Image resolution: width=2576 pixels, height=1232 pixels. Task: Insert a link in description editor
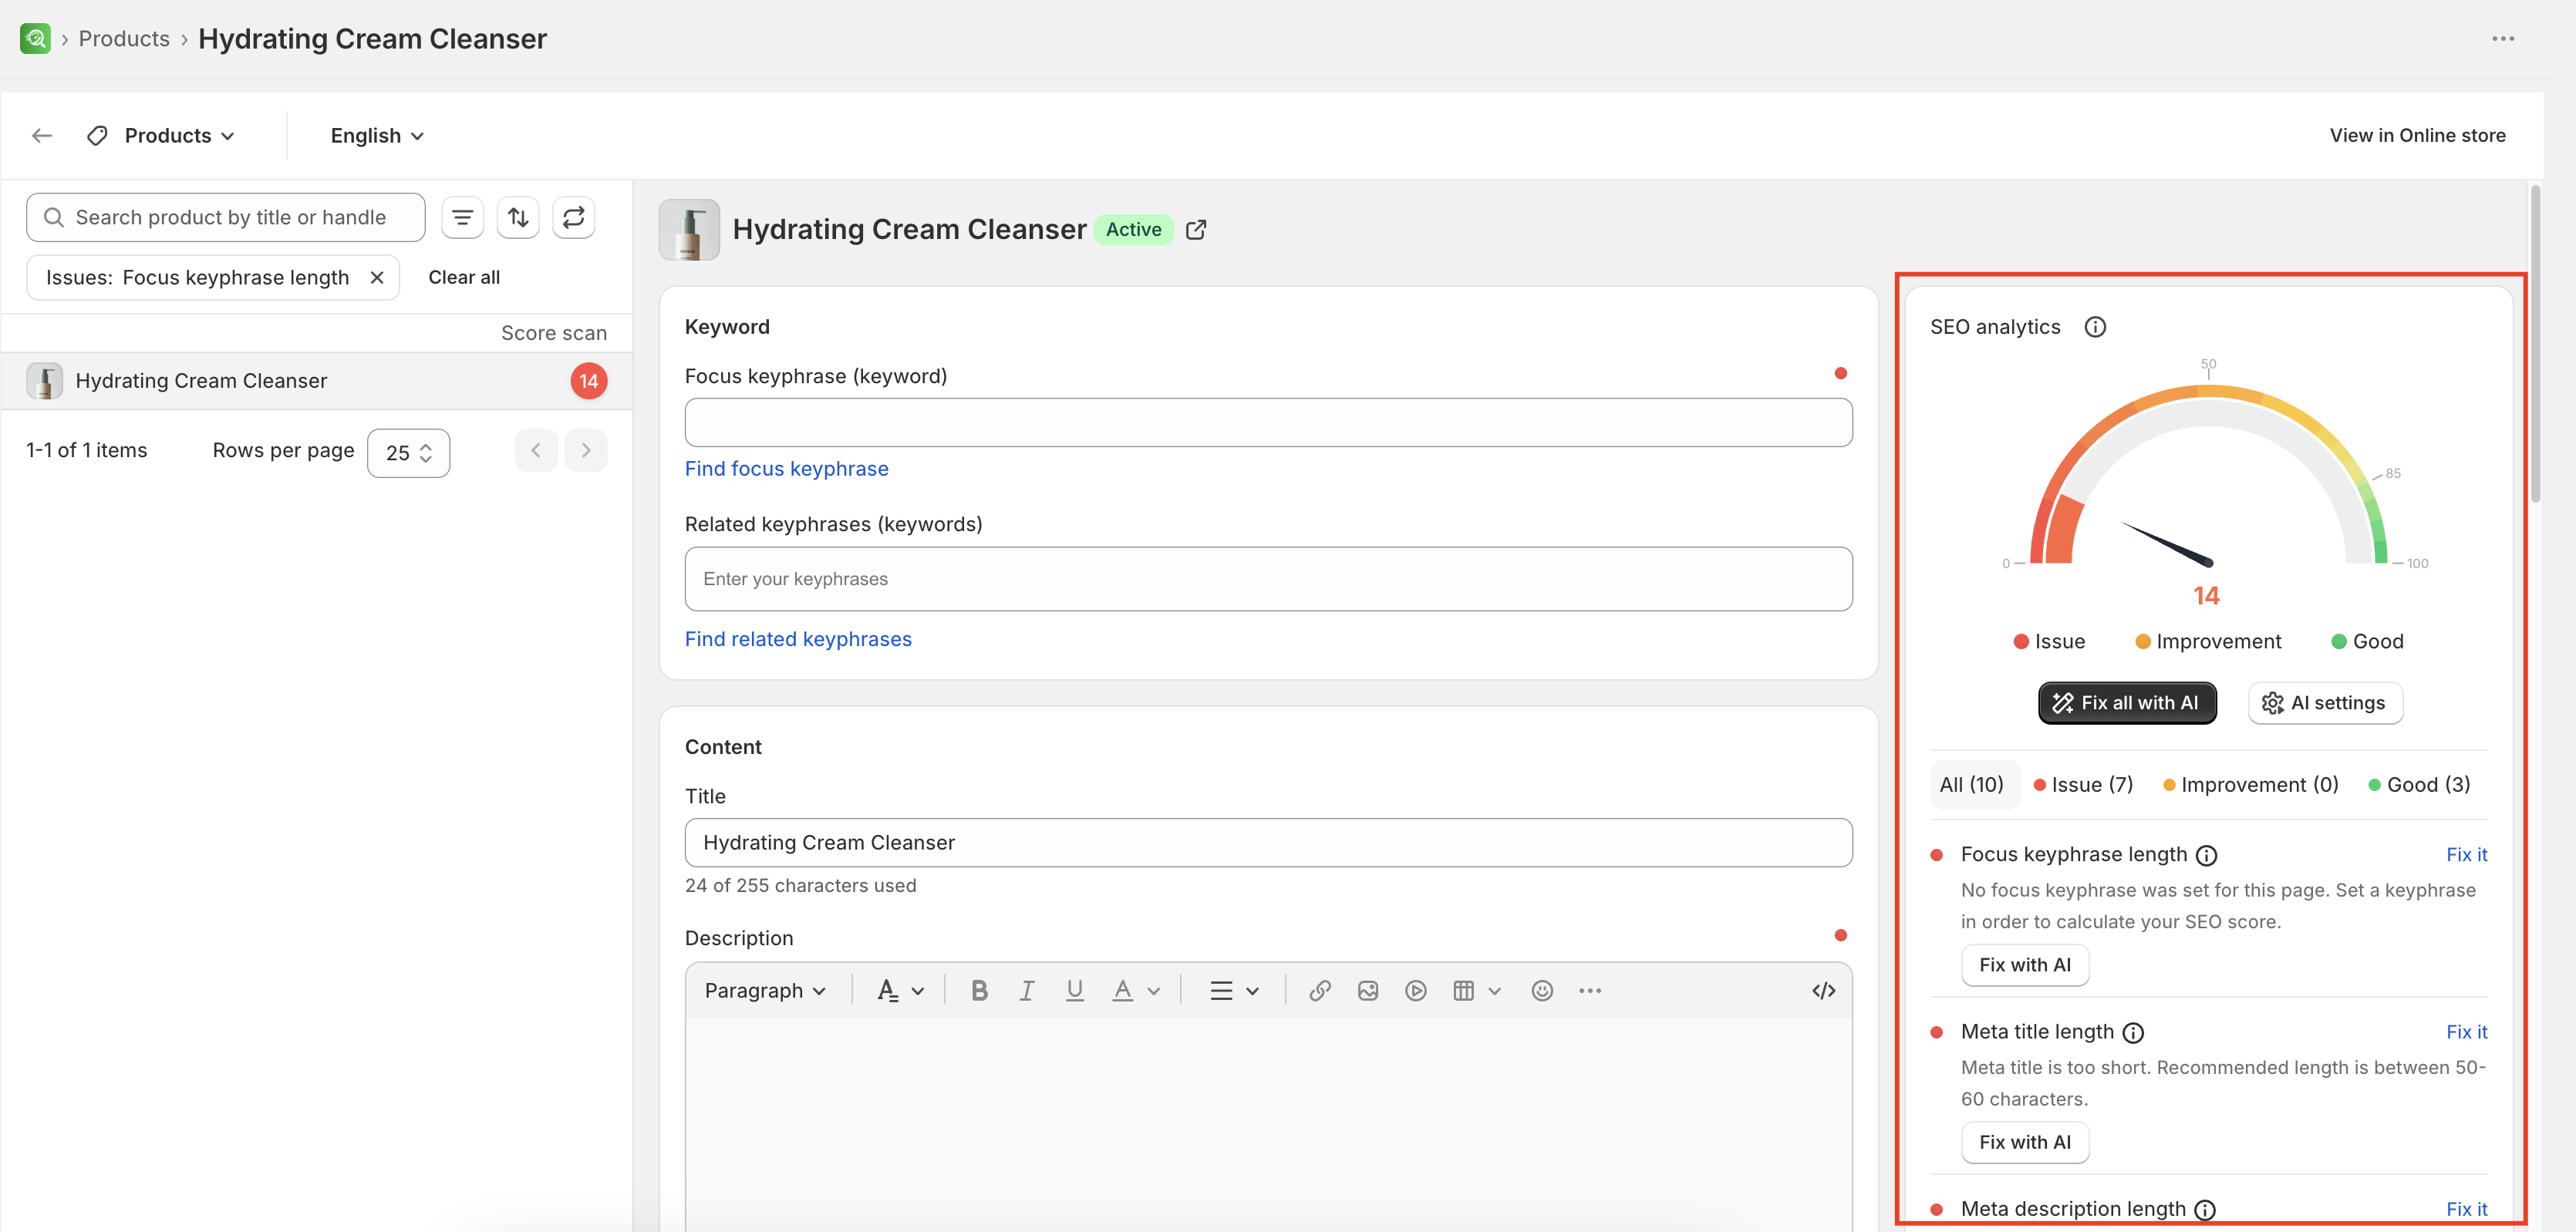point(1320,990)
